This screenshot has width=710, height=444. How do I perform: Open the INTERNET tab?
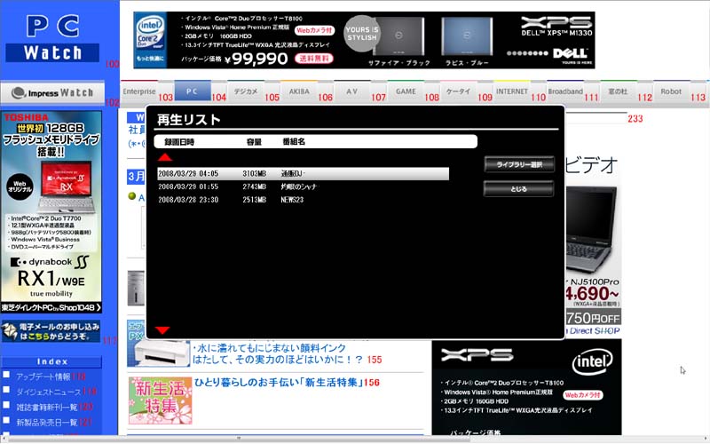(x=512, y=91)
